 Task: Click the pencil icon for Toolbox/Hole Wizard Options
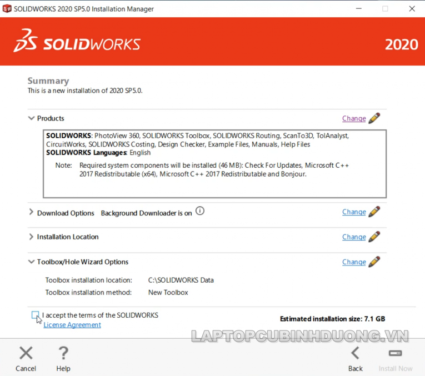tap(374, 262)
